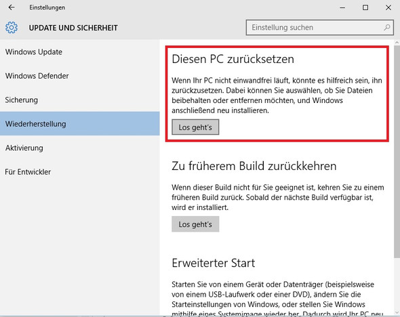Click Los geht's under früherem Build zurückkehren

(x=195, y=224)
